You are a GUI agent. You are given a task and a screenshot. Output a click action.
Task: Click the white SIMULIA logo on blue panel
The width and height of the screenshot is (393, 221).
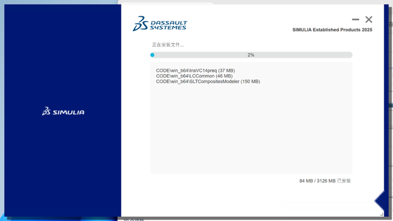point(63,111)
